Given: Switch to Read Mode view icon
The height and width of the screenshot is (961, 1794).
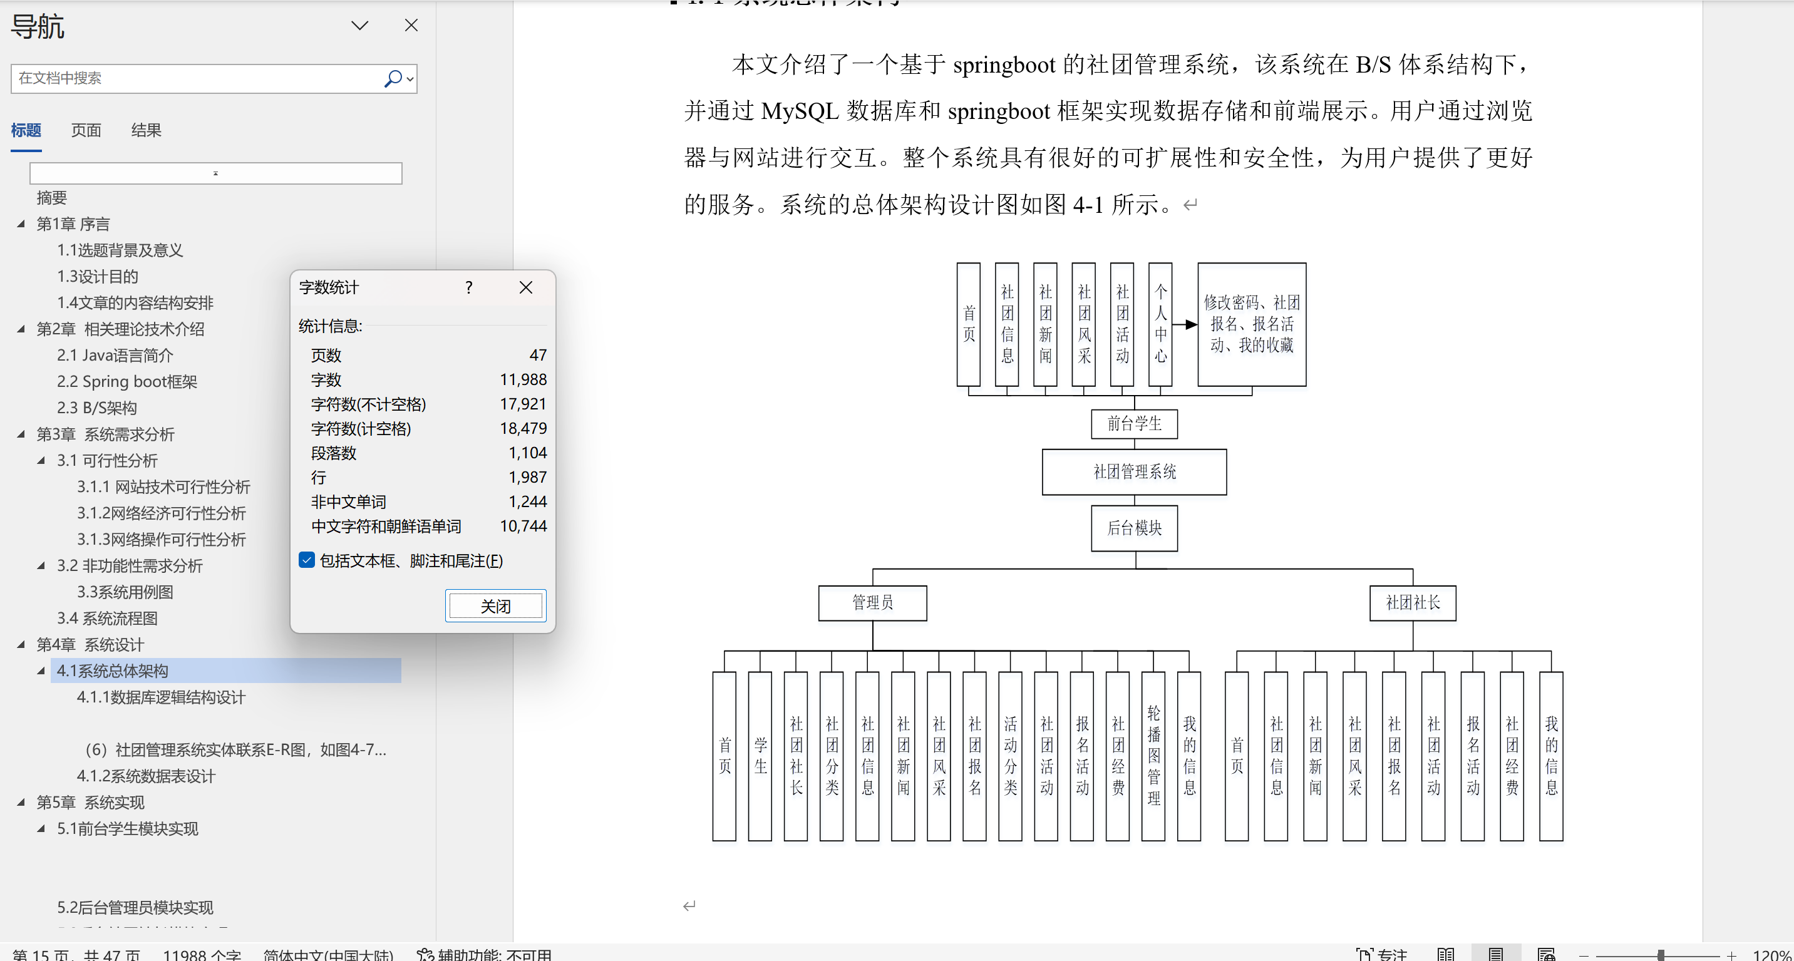Looking at the screenshot, I should [x=1446, y=954].
